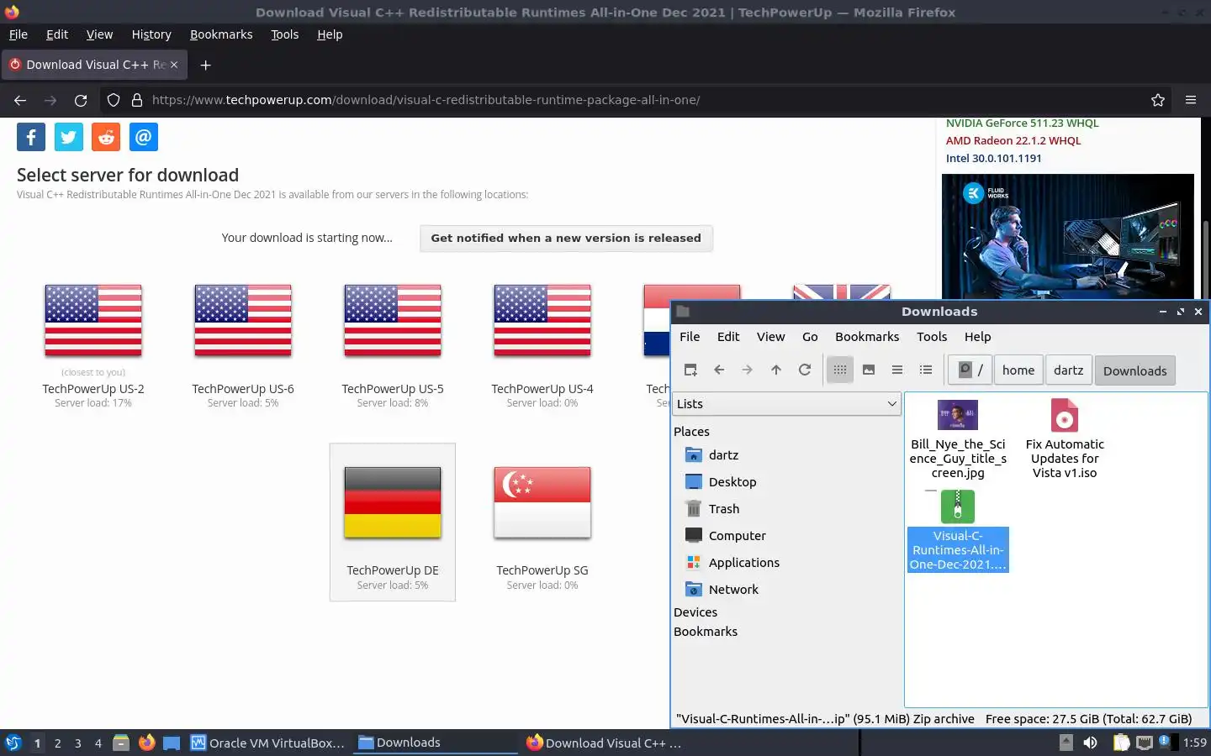The width and height of the screenshot is (1211, 756).
Task: Open Oracle VM VirtualBox taskbar entry
Action: [x=268, y=743]
